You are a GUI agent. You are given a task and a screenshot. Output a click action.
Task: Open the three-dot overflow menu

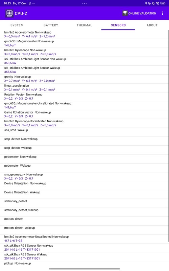[x=163, y=13]
